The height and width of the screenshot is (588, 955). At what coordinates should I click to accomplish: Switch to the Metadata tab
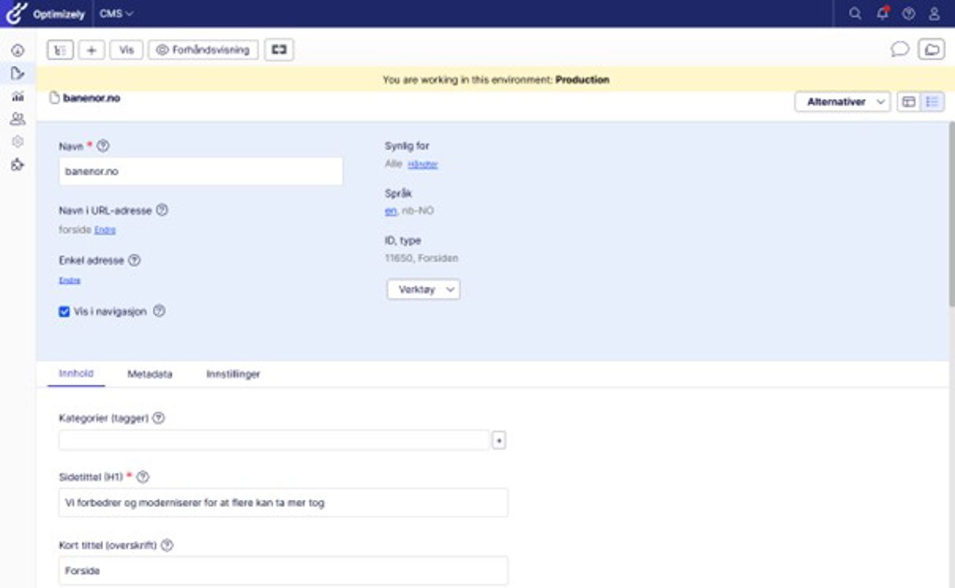(x=150, y=375)
